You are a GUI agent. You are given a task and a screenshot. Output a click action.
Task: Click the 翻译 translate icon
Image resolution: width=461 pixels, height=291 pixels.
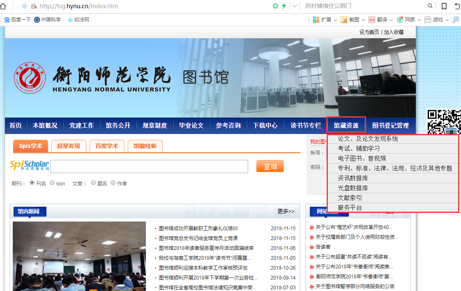click(371, 20)
